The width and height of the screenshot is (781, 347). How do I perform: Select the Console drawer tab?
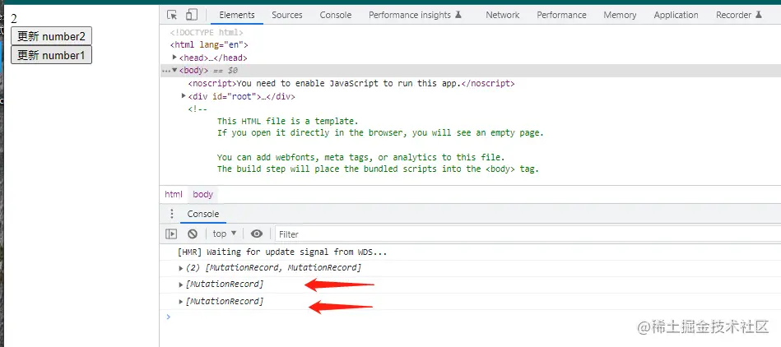coord(202,214)
